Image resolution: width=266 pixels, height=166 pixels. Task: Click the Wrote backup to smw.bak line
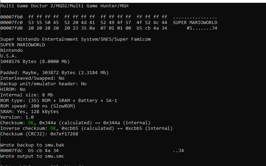32,145
